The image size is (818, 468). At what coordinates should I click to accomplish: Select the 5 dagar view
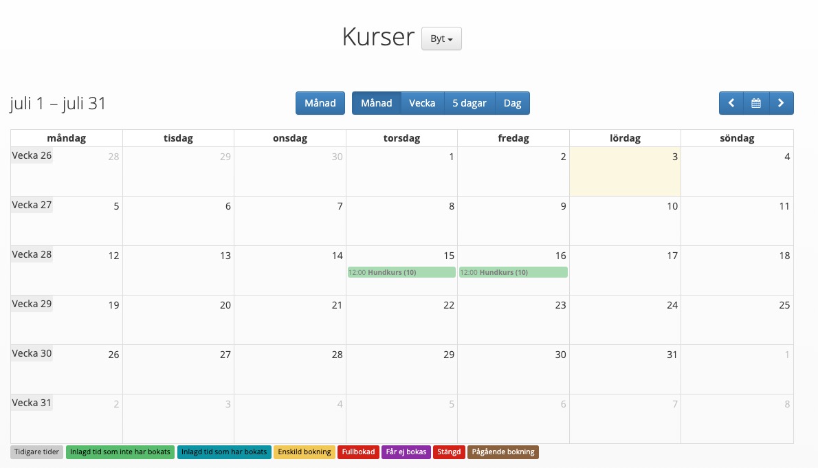click(x=469, y=102)
